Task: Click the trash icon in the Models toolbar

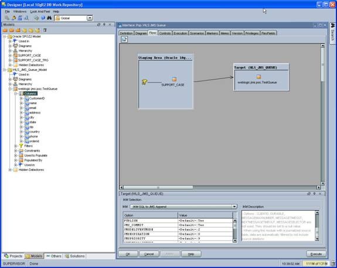Action: click(x=45, y=30)
